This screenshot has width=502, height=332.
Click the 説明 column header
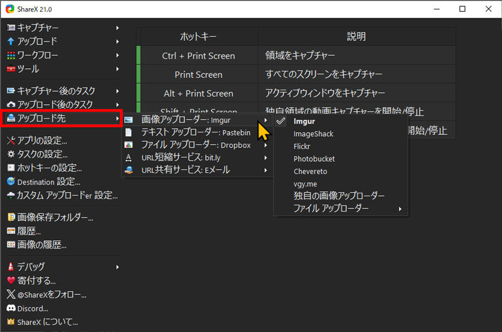[356, 36]
